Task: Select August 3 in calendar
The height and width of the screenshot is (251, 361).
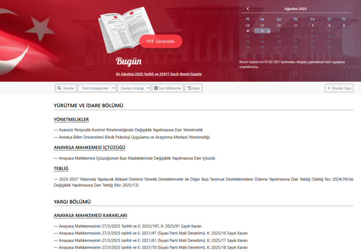Action: coord(344,26)
